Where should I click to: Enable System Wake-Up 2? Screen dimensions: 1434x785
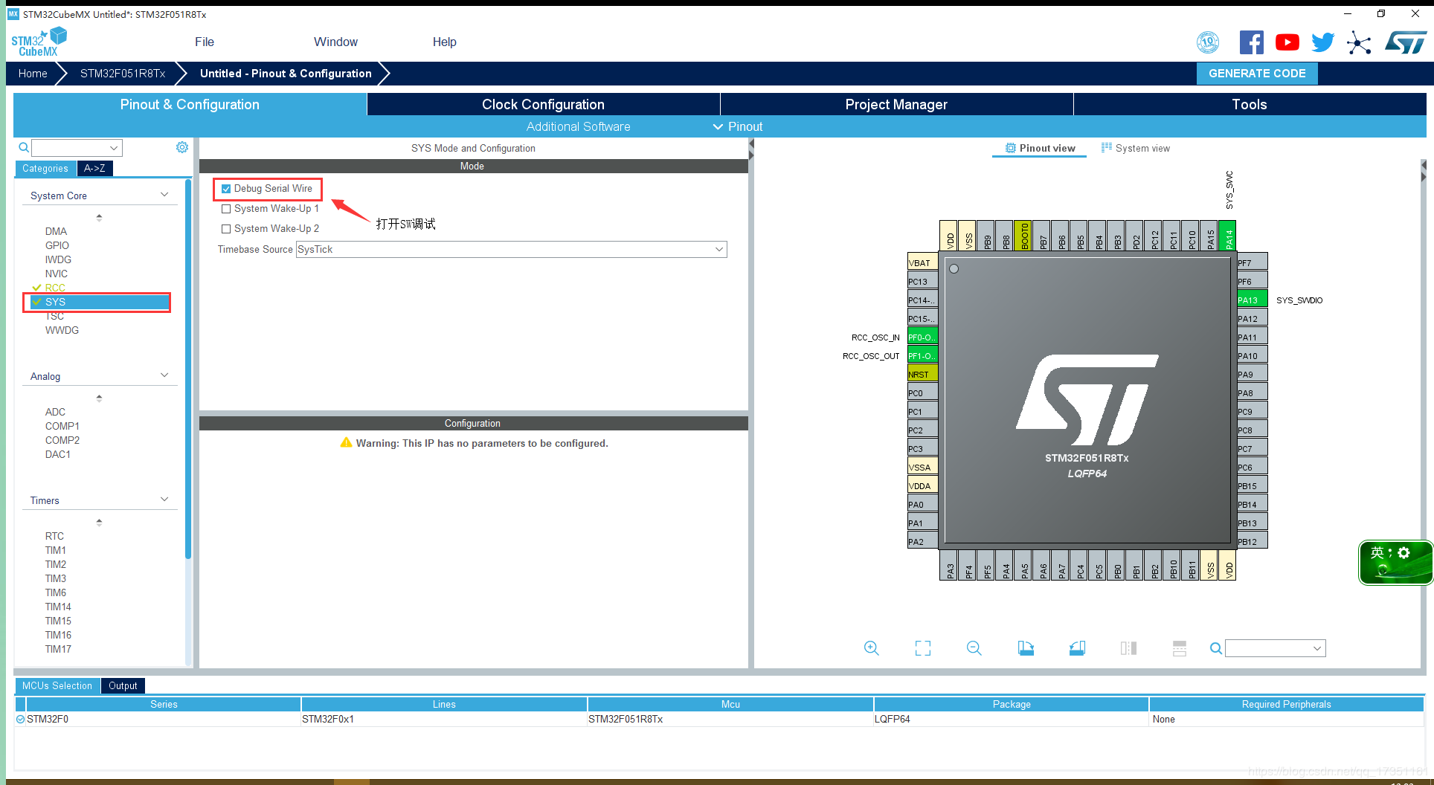click(227, 228)
